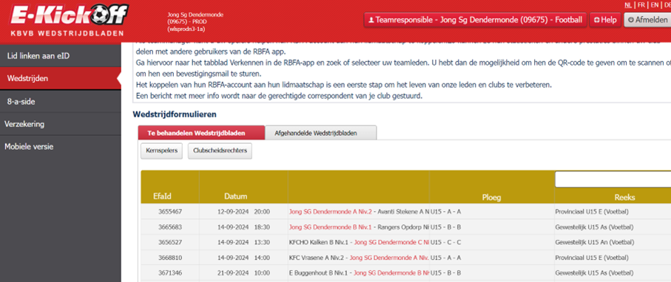Click date 12-09-2024 20:00

point(243,211)
